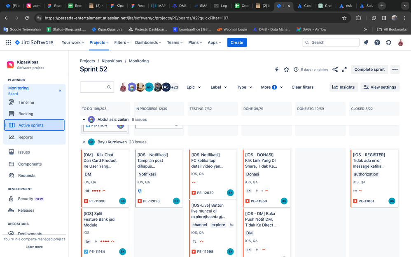Image resolution: width=411 pixels, height=257 pixels.
Task: Open the Chrome extensions puzzle icon
Action: pos(359,18)
